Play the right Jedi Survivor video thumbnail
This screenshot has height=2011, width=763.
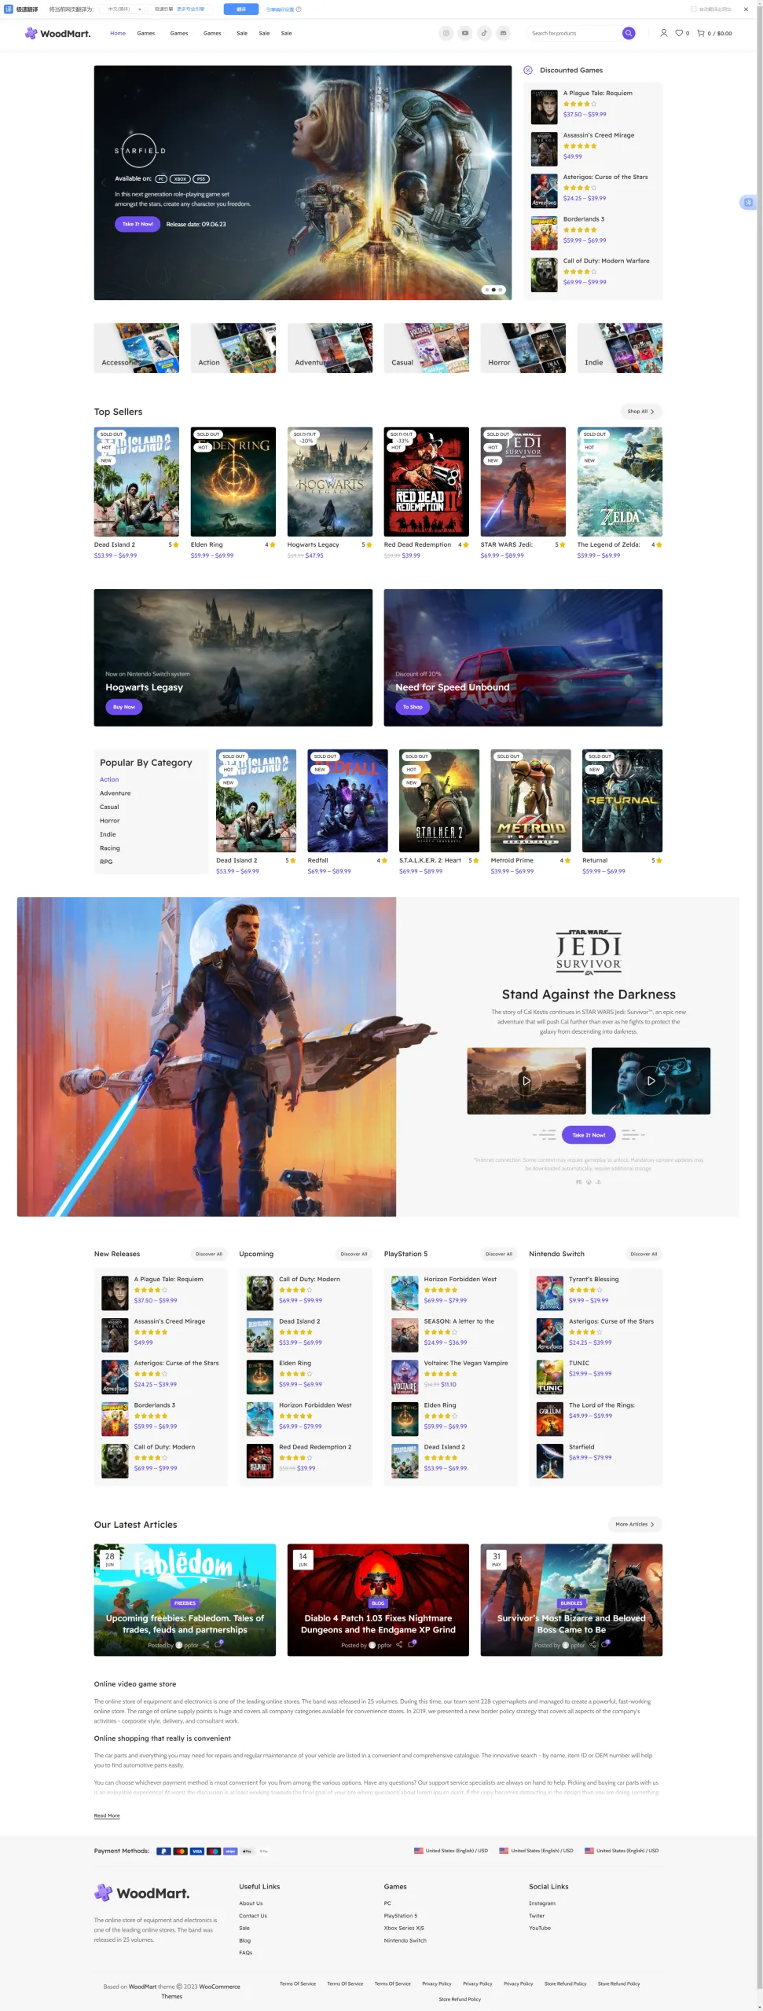651,1081
